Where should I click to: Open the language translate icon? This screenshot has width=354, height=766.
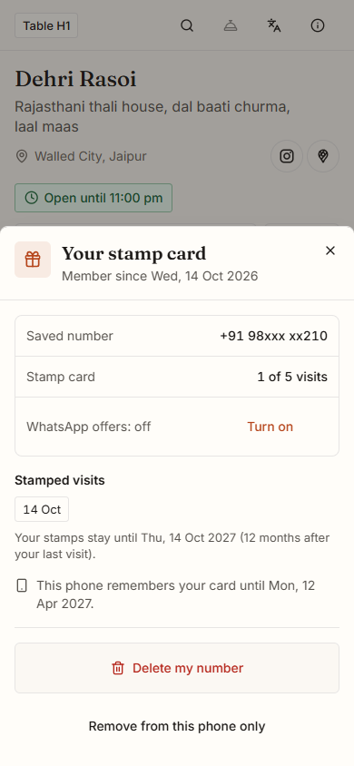(x=274, y=25)
